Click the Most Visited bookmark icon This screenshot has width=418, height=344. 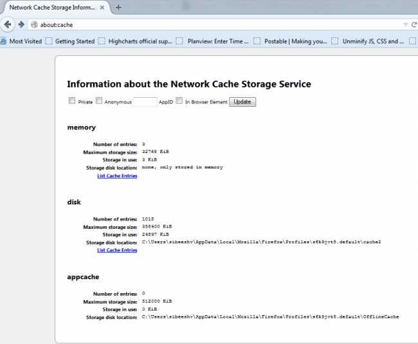pos(3,41)
